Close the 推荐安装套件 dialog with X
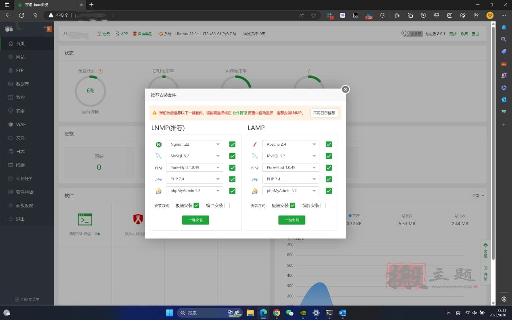 (x=345, y=89)
